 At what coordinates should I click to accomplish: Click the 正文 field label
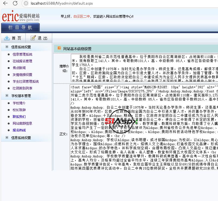(x=64, y=134)
